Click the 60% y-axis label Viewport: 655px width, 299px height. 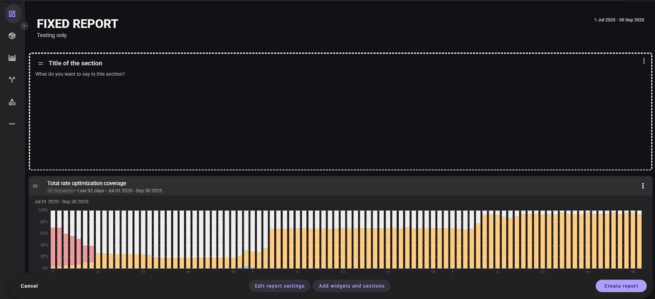point(44,233)
